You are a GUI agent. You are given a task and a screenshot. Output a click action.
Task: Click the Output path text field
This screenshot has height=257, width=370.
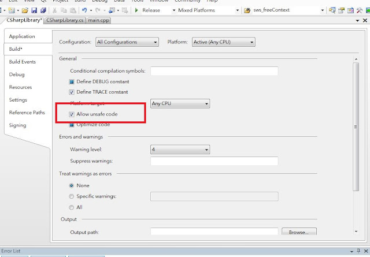pos(214,232)
